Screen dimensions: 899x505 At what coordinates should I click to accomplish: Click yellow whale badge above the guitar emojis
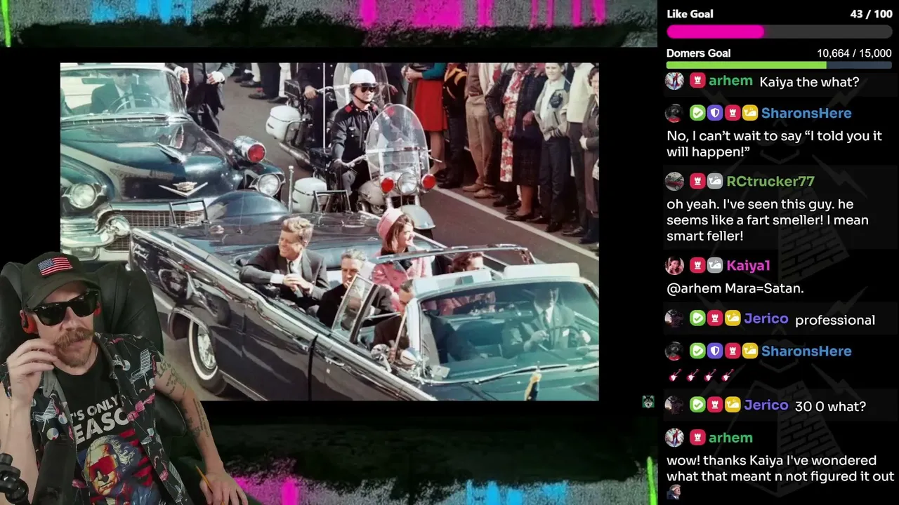[750, 351]
